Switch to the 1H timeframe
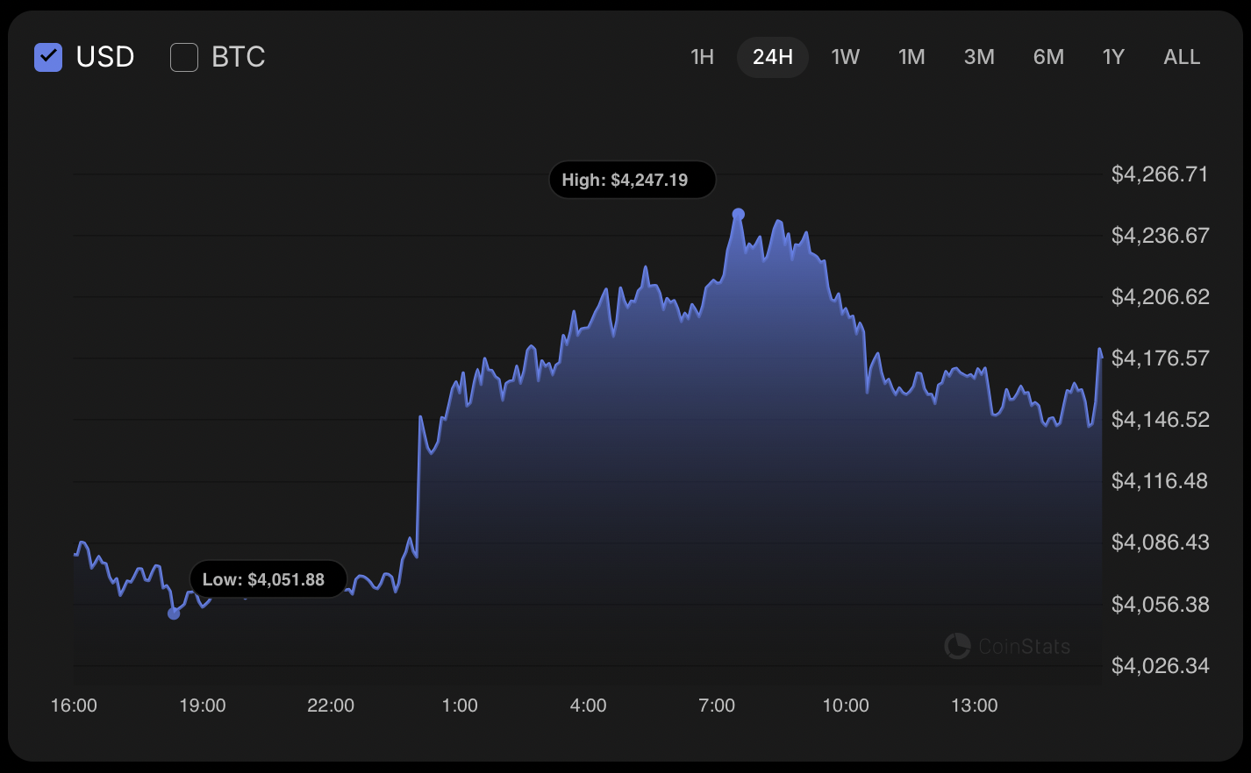The height and width of the screenshot is (773, 1251). [702, 56]
